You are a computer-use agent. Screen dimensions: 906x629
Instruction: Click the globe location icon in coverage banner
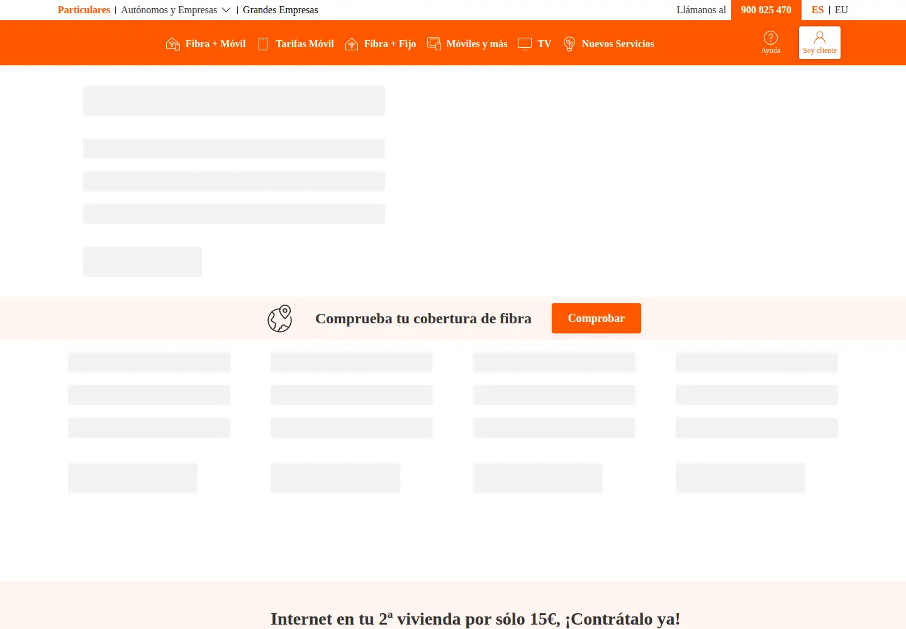(280, 319)
